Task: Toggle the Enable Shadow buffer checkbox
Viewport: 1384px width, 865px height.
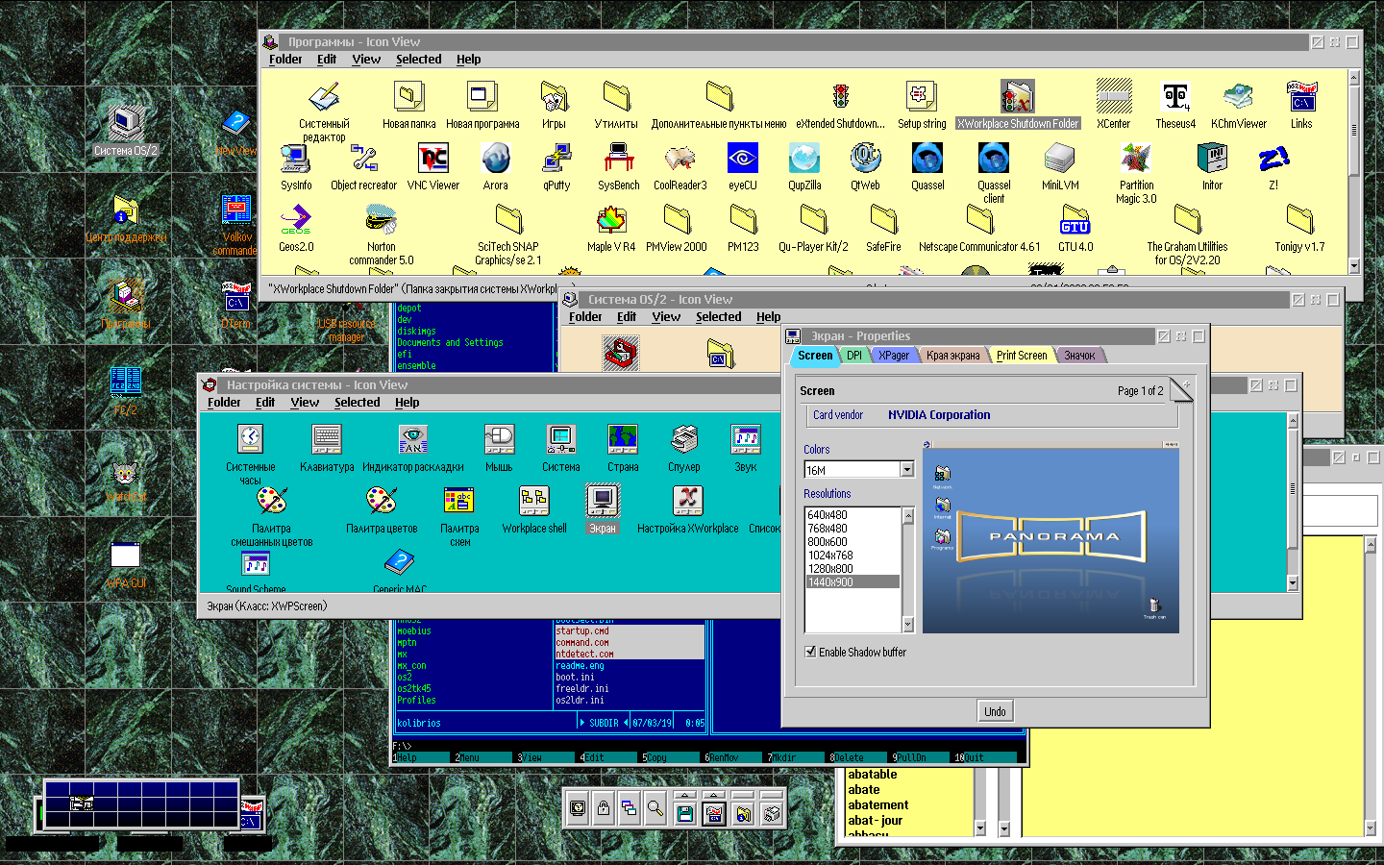Action: pos(810,652)
